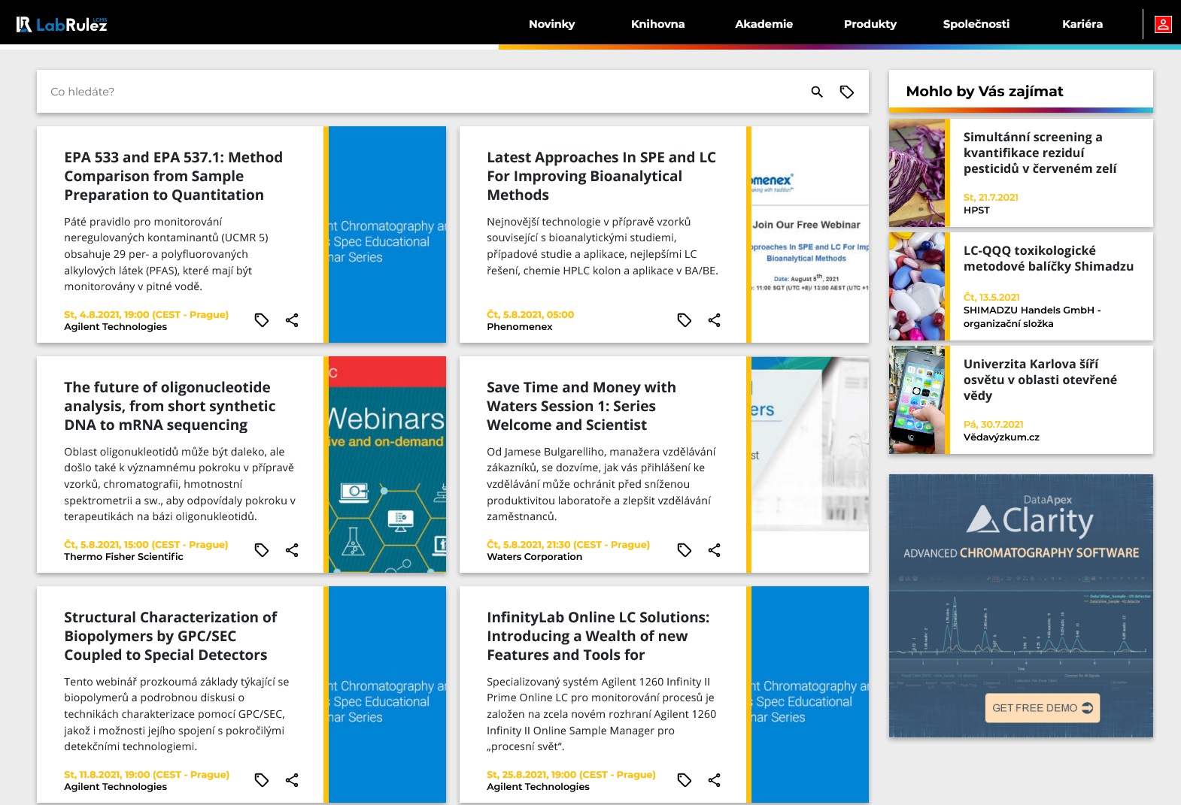Click the blue banner image on Structural Characterization card
1181x805 pixels.
[387, 695]
